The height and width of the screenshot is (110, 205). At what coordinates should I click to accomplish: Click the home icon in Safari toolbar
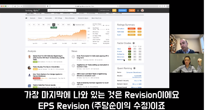click(15, 6)
